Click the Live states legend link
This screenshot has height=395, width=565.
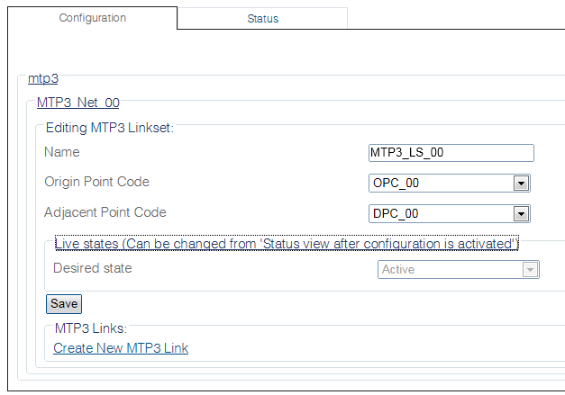(x=286, y=243)
